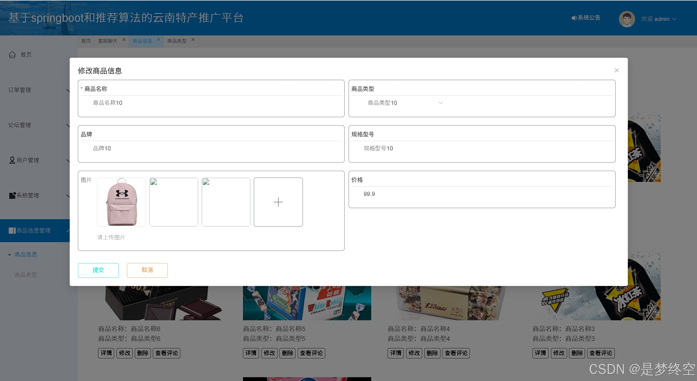Click the pink backpack image thumbnail
Image resolution: width=697 pixels, height=381 pixels.
click(121, 202)
